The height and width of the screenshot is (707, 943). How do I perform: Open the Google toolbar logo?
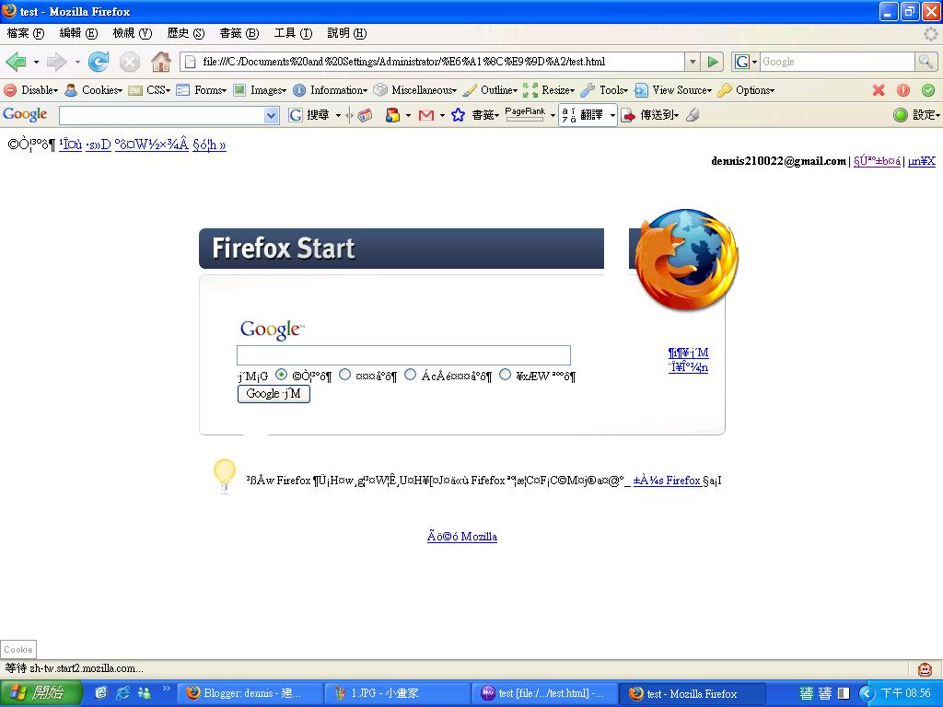25,114
